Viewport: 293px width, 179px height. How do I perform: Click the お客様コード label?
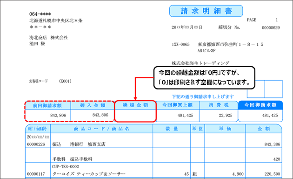(x=38, y=81)
